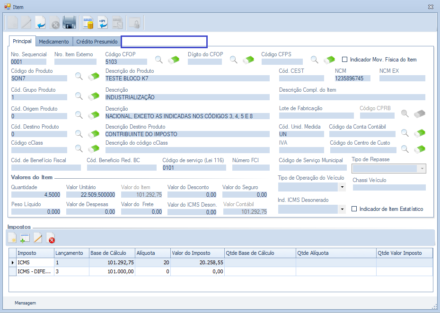
Task: Select the ICMS - DIFE... tax row
Action: click(x=34, y=271)
